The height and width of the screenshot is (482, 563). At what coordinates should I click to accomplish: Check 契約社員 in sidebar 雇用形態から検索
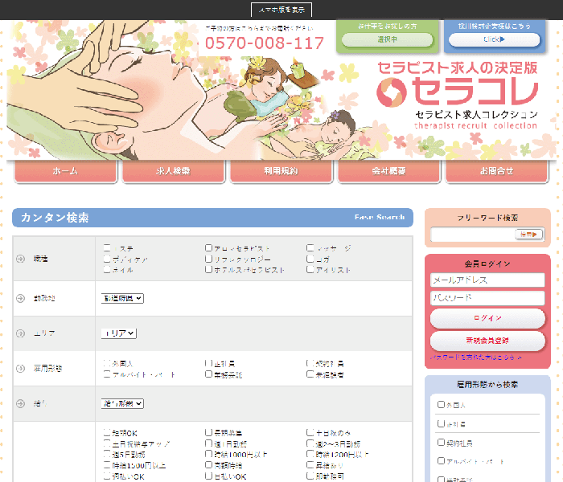coord(441,443)
